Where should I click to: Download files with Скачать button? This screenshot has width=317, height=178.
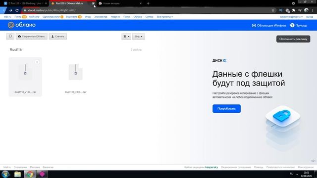click(x=58, y=36)
